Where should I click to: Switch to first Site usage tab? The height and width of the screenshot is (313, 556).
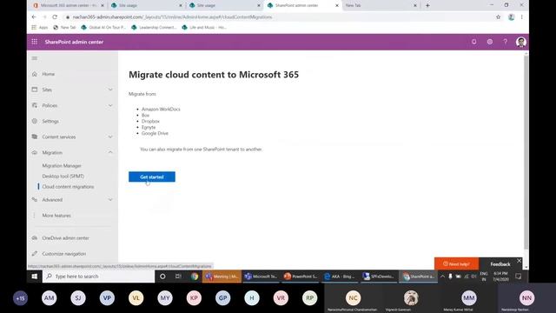click(x=145, y=6)
